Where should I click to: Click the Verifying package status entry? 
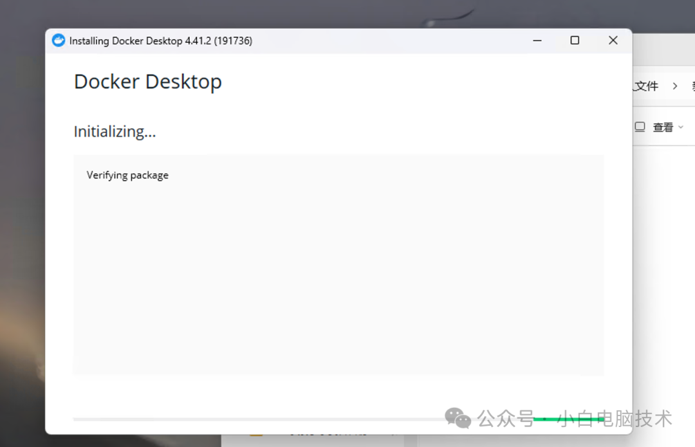tap(127, 174)
